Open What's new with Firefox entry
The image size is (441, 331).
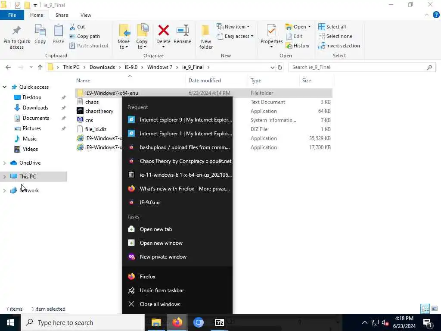pyautogui.click(x=177, y=189)
